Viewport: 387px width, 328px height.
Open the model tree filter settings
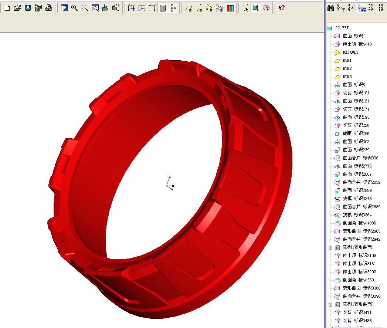tap(341, 8)
